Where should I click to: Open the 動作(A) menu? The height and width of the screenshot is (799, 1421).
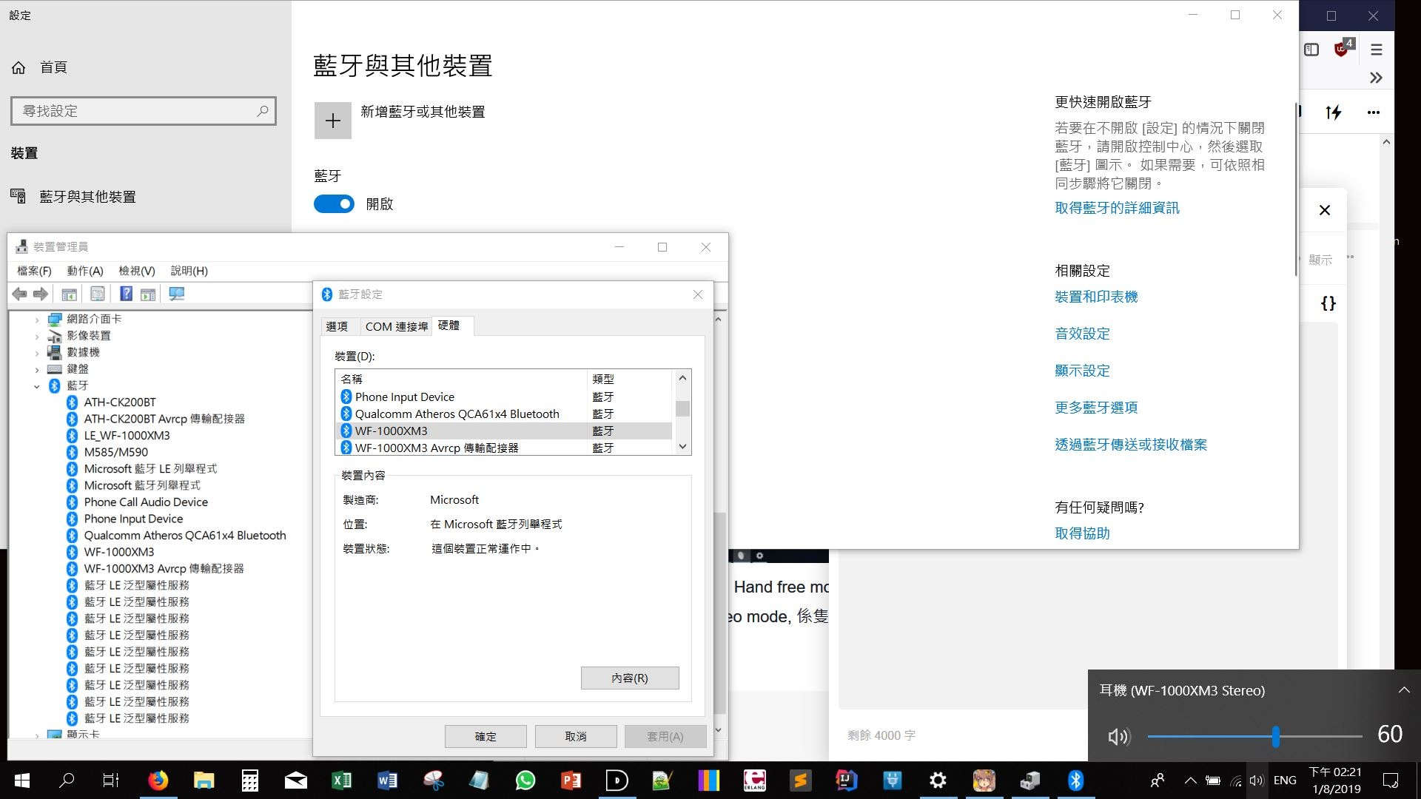85,271
